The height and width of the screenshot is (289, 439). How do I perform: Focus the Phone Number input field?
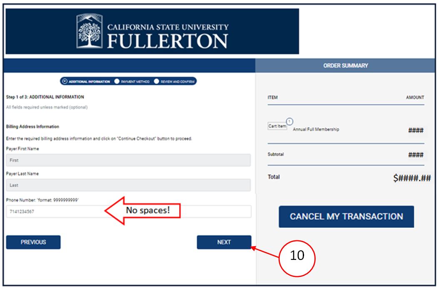click(129, 212)
